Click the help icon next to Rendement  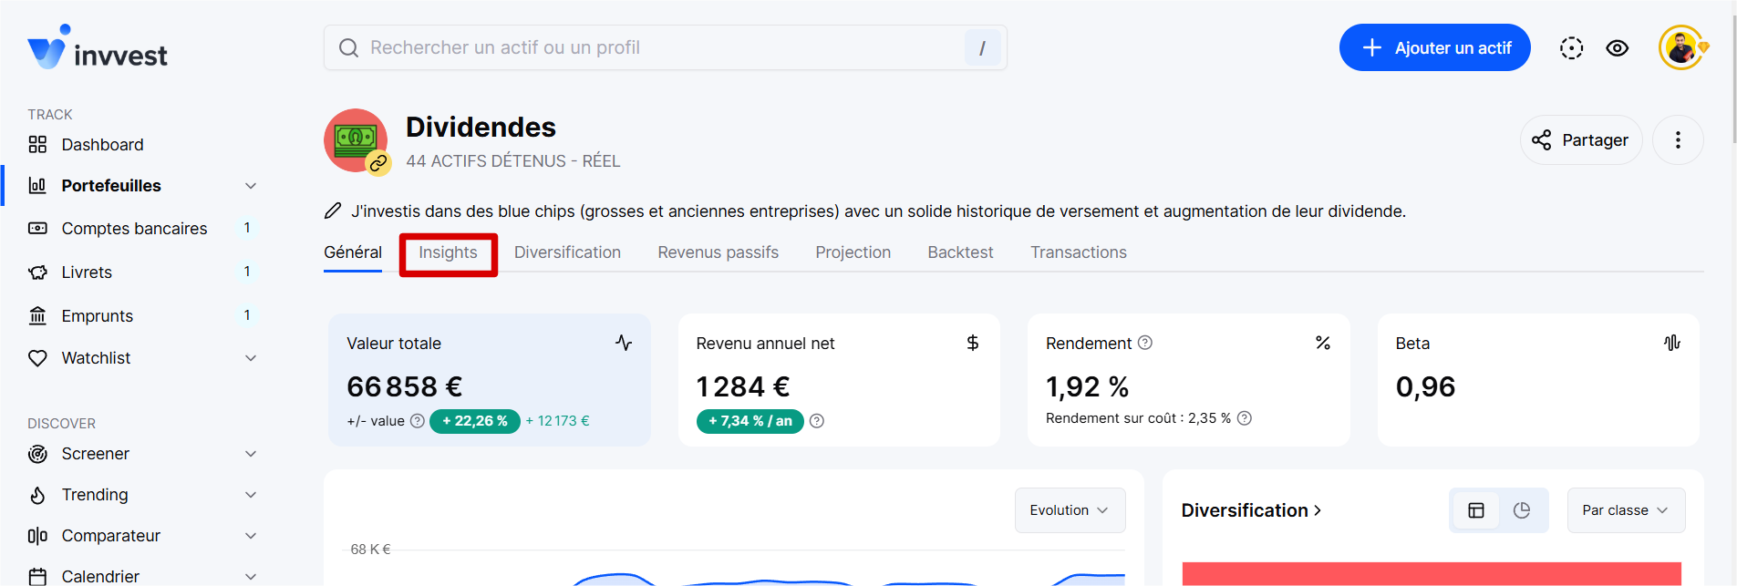1145,343
